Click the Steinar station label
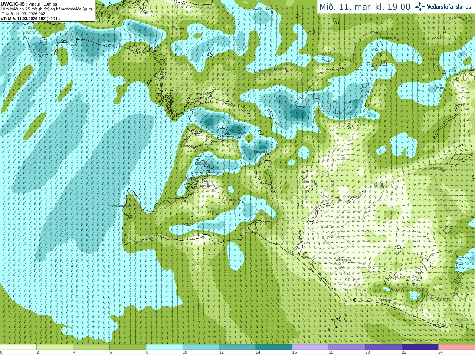 384,300
